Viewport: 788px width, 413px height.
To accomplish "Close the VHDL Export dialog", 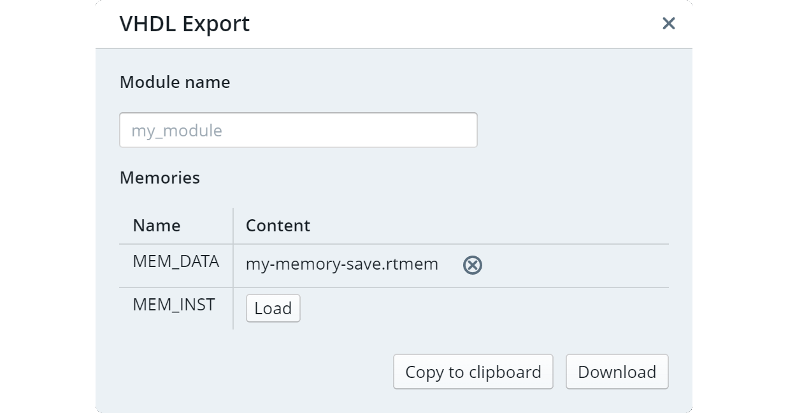I will (x=668, y=24).
